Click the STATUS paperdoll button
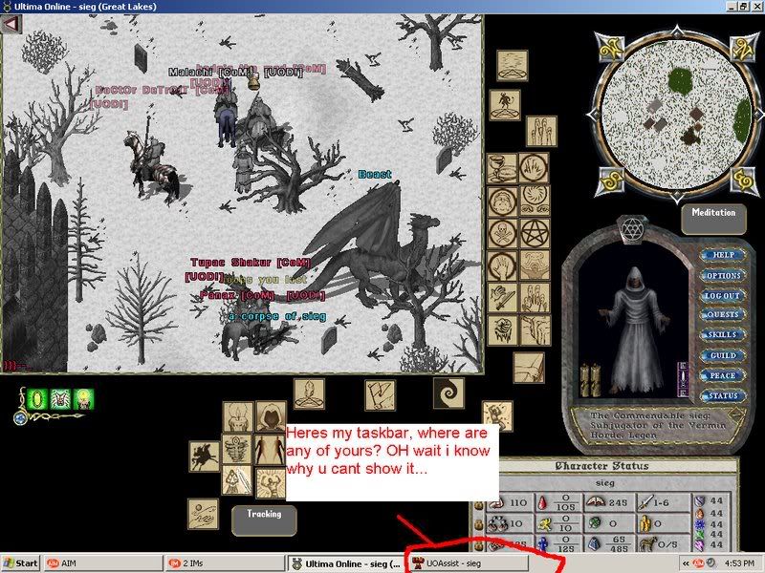765x573 pixels. click(723, 395)
